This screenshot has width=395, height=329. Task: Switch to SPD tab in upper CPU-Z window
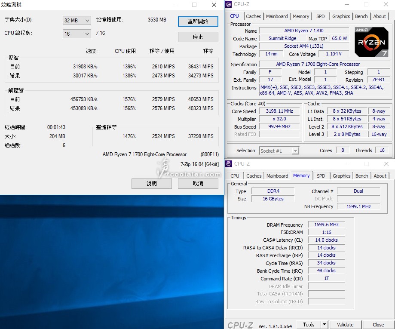(x=321, y=16)
